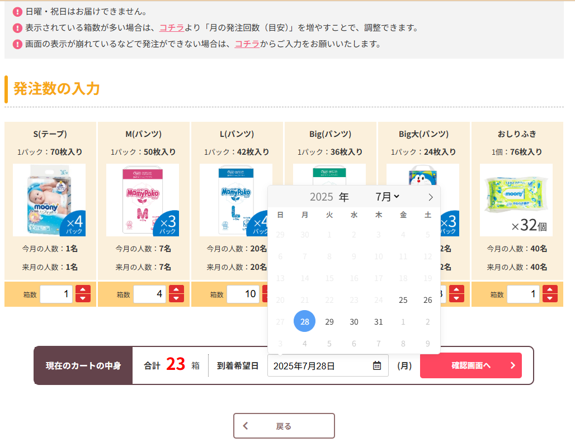Click the warning icon beside 日曜・祝日 notice

point(17,12)
